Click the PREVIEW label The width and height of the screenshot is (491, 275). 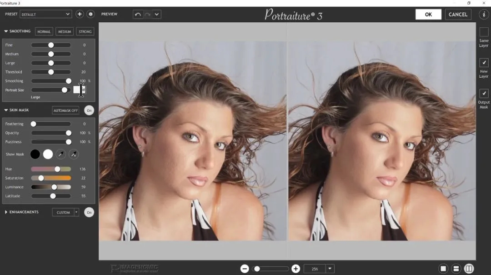tap(109, 14)
